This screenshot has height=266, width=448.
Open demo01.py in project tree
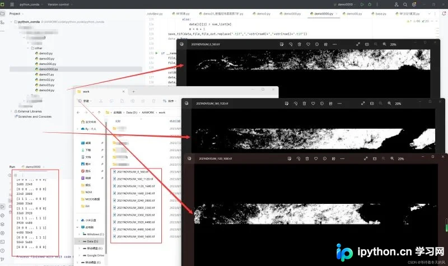point(44,74)
